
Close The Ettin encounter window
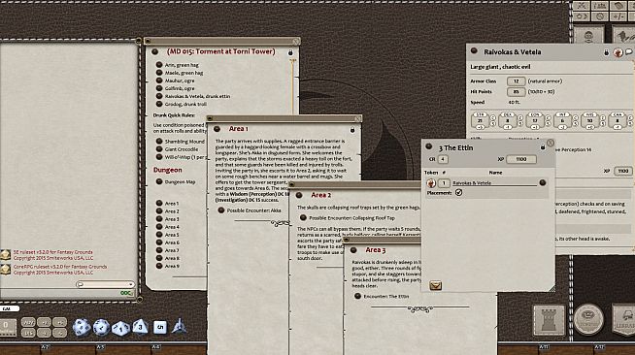point(551,143)
